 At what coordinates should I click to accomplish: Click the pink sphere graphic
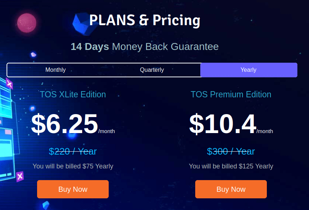tap(27, 23)
